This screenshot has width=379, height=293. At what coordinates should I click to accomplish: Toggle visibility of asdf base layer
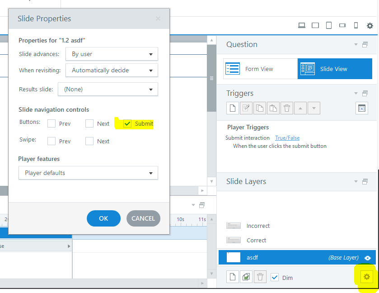pos(367,258)
